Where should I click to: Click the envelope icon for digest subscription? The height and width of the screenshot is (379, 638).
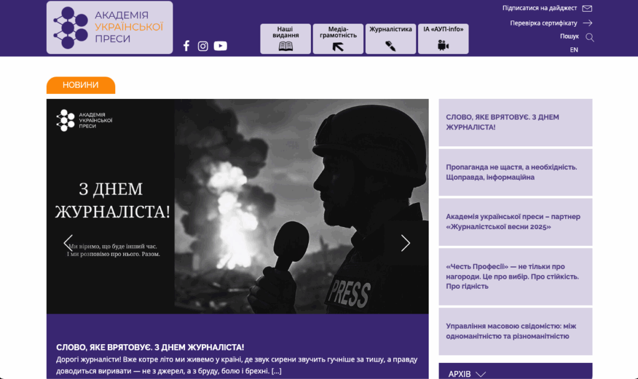[x=587, y=8]
